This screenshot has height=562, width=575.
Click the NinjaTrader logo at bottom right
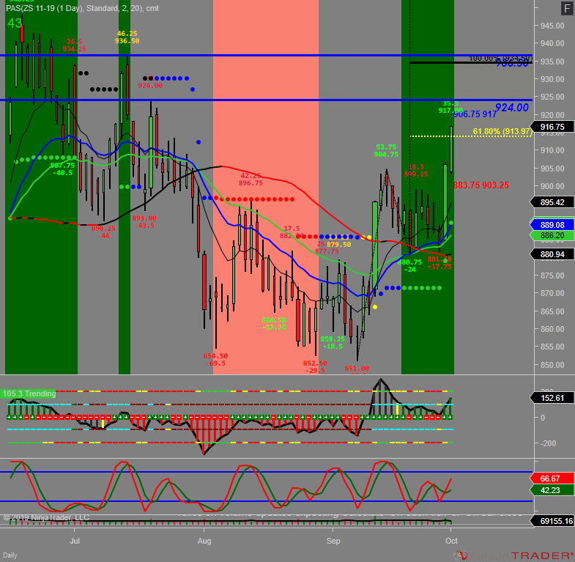pyautogui.click(x=513, y=555)
